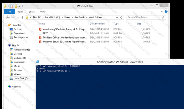Open Pictures folder in navigation pane
The height and width of the screenshot is (109, 184).
pyautogui.click(x=18, y=70)
